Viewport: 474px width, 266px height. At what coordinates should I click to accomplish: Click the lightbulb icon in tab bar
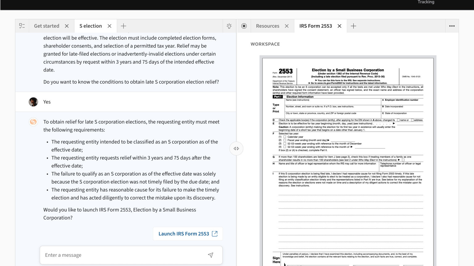tap(229, 26)
